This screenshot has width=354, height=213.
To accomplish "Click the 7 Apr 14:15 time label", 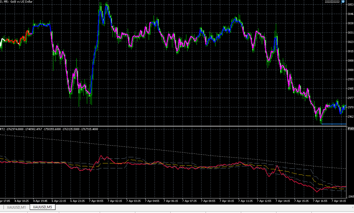I will coord(283,201).
